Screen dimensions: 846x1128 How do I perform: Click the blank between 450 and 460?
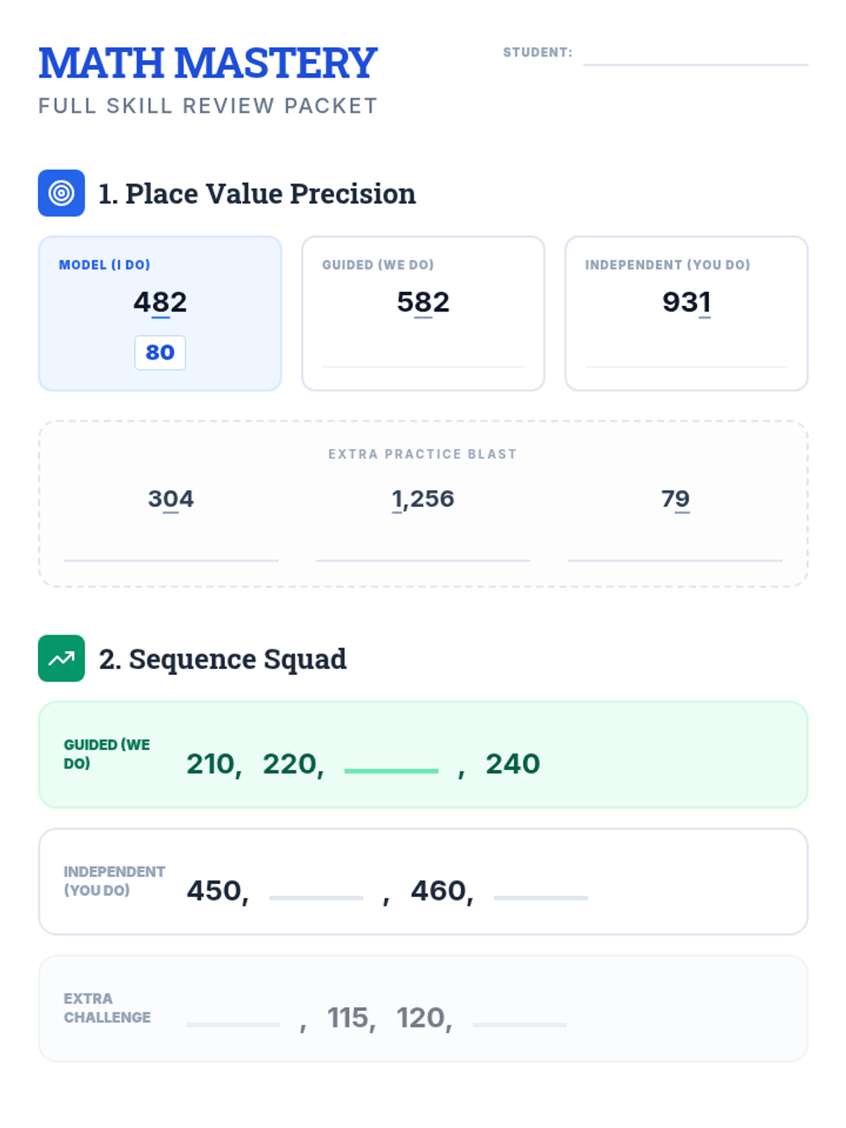point(317,897)
